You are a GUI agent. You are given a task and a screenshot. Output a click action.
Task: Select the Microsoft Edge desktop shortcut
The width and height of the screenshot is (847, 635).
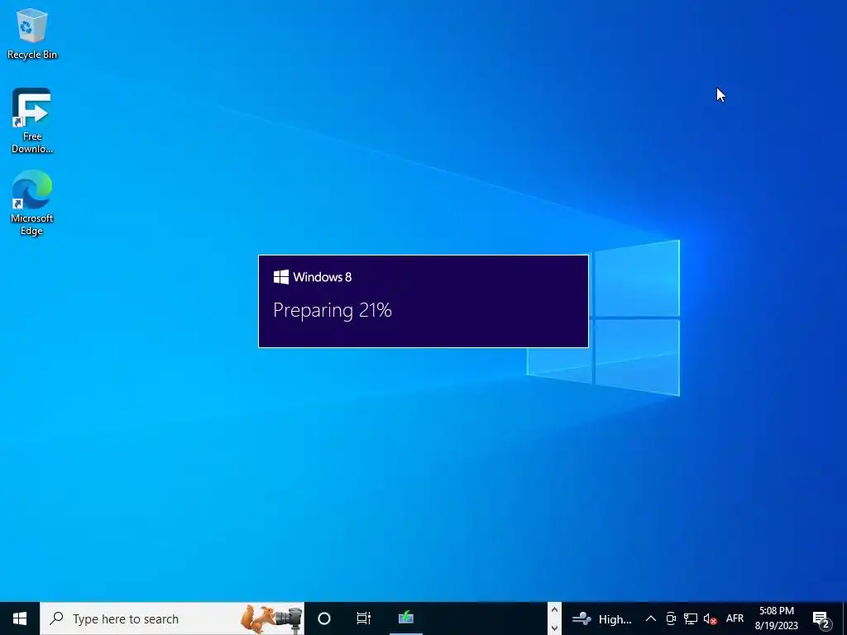32,203
